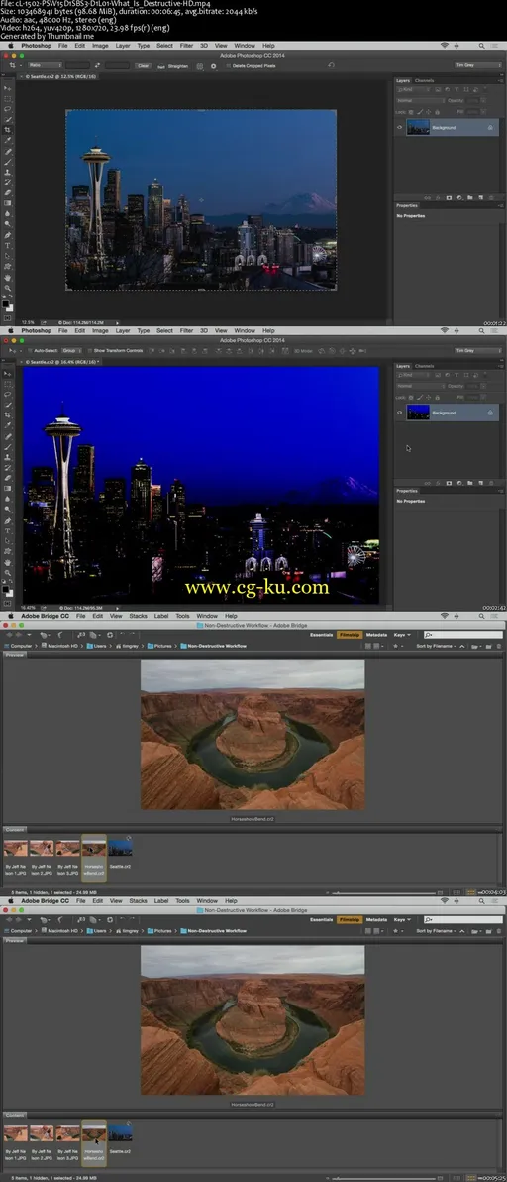Click the back arrow in the first Bridge frame toolbar
This screenshot has width=507, height=1182.
tap(9, 634)
